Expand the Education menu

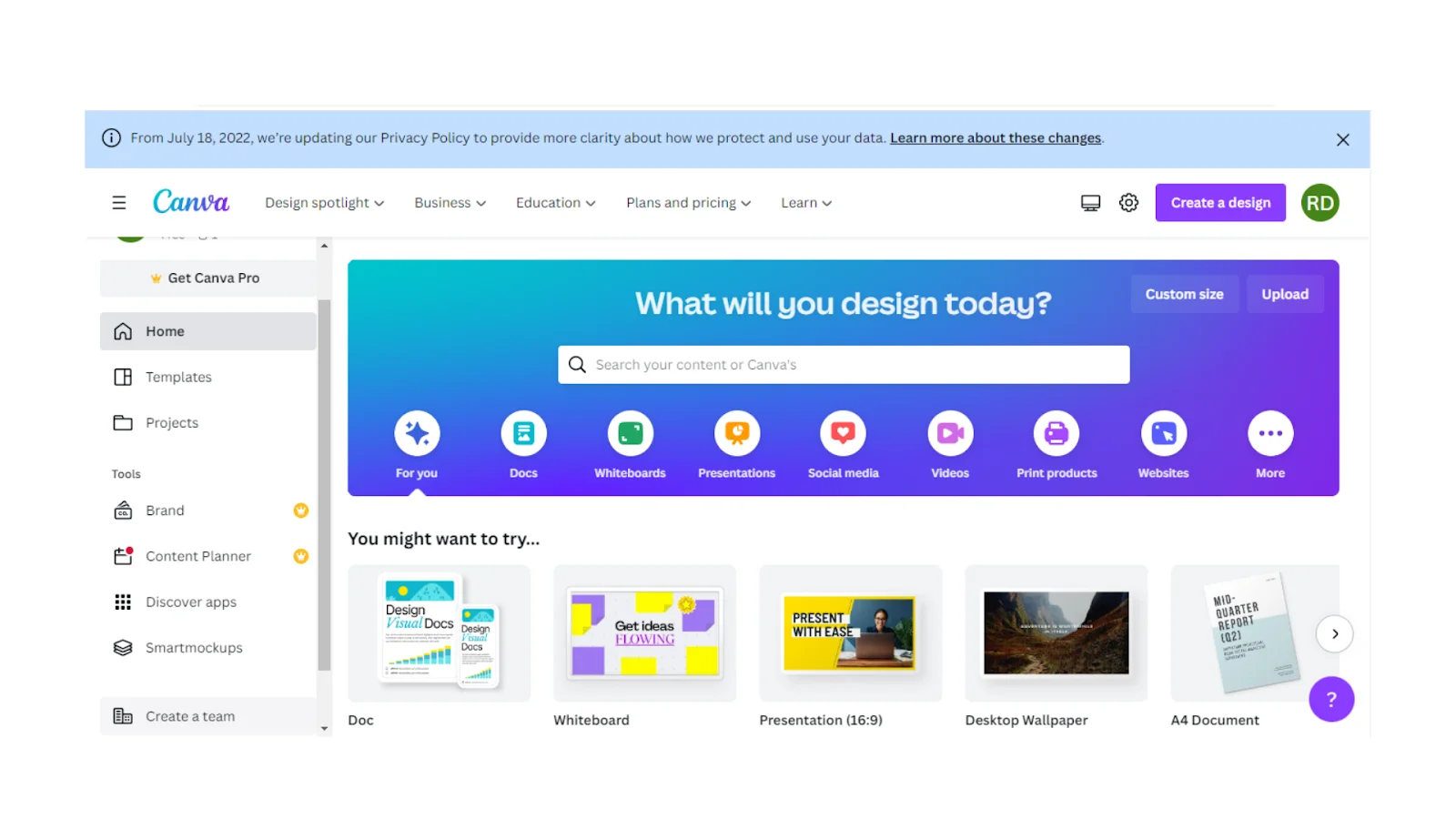(x=555, y=203)
